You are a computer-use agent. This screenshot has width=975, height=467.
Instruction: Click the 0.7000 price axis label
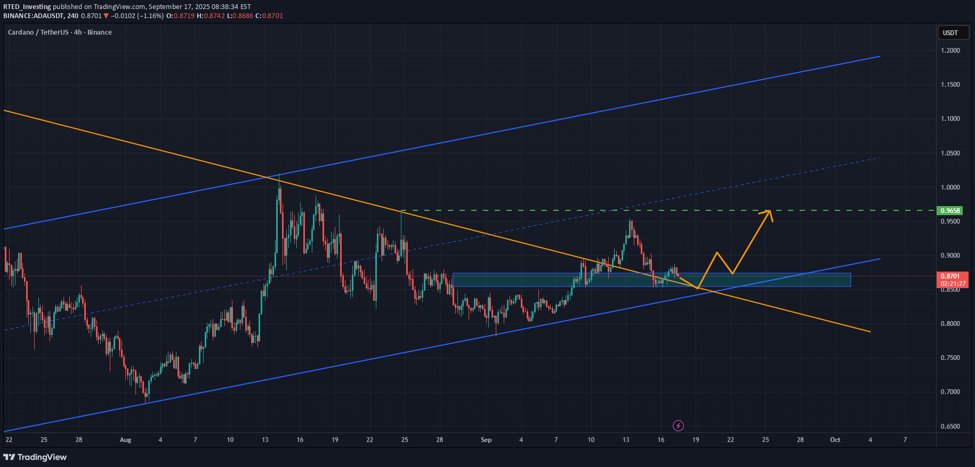pos(950,392)
